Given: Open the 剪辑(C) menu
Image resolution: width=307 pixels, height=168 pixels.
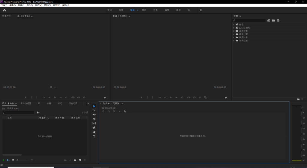Looking at the screenshot, I should [21, 5].
